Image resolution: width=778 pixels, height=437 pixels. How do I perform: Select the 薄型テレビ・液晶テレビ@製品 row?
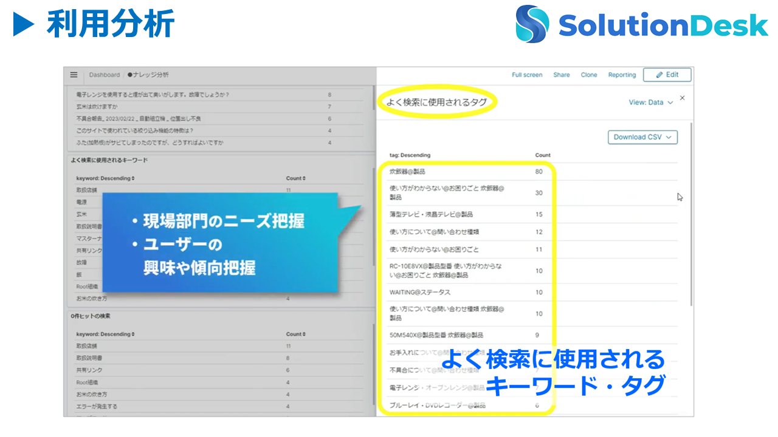coord(533,214)
